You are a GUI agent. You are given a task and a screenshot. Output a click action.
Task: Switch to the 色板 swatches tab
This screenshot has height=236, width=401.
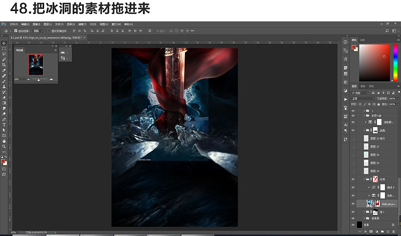coord(362,40)
